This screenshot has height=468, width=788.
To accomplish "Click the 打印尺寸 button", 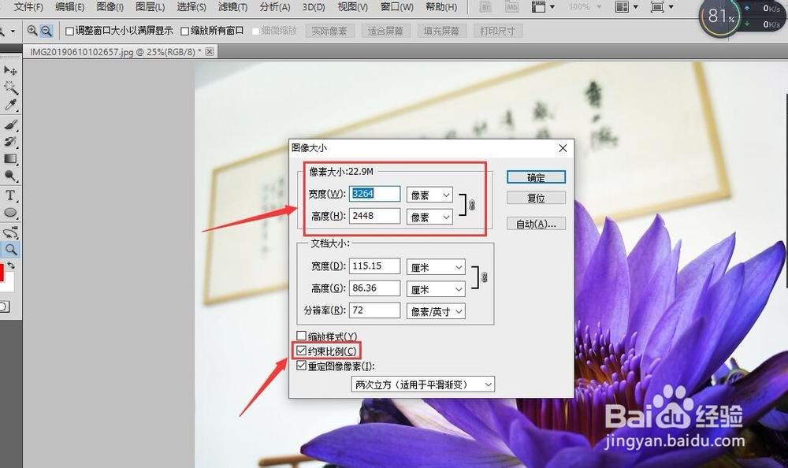I will pos(497,32).
